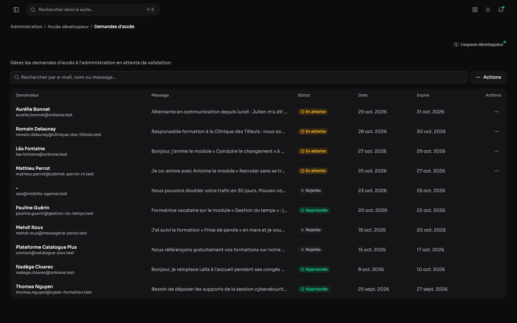Click the name Nadège Cloarec

coord(35,267)
